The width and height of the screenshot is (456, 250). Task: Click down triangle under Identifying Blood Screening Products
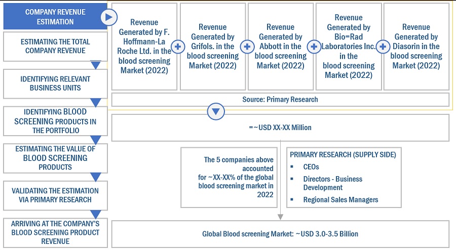pos(95,139)
